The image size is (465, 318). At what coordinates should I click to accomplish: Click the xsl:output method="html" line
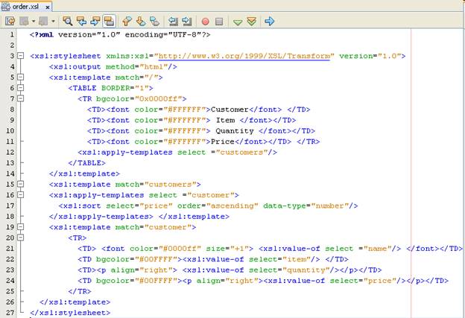tap(113, 67)
